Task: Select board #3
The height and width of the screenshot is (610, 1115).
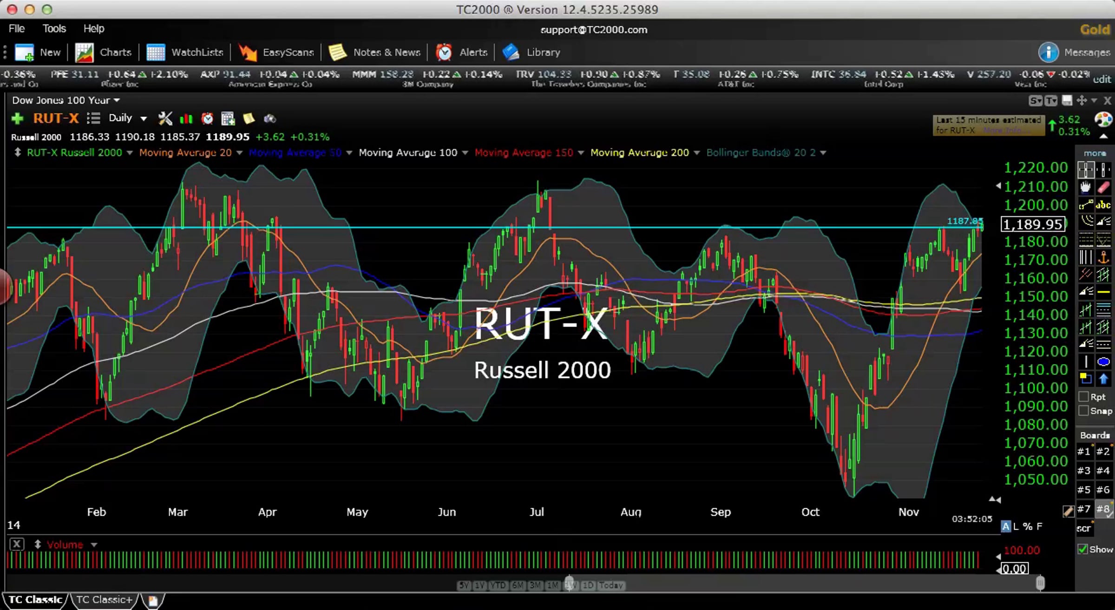Action: tap(1084, 471)
